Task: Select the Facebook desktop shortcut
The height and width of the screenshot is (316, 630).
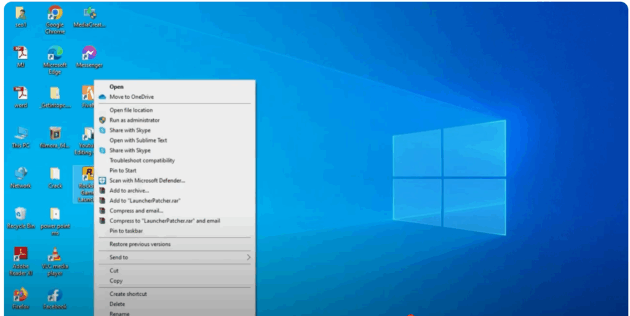Action: 55,299
